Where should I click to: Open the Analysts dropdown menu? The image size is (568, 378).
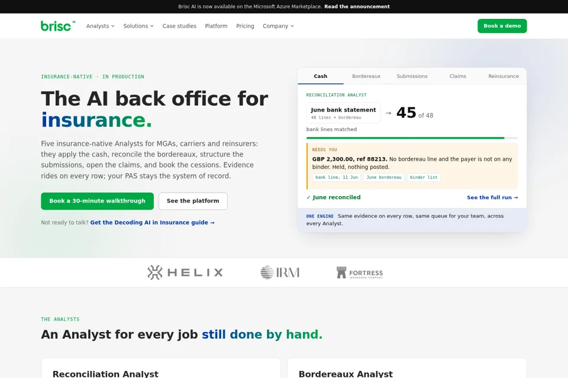click(101, 26)
